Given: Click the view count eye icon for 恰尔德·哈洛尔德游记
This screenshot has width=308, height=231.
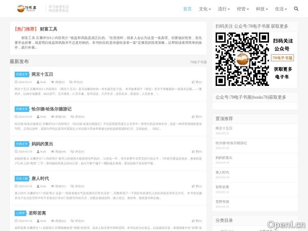Looking at the screenshot, I should tap(52, 117).
